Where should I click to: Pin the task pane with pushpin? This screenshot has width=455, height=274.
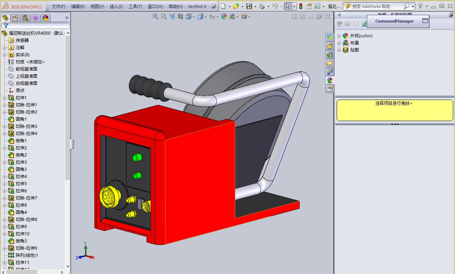tap(451, 15)
